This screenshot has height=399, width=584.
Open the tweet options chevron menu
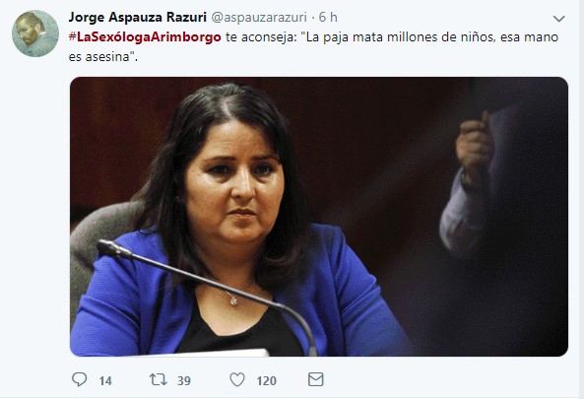point(559,19)
